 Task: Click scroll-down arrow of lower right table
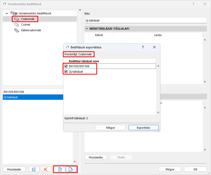[205, 150]
